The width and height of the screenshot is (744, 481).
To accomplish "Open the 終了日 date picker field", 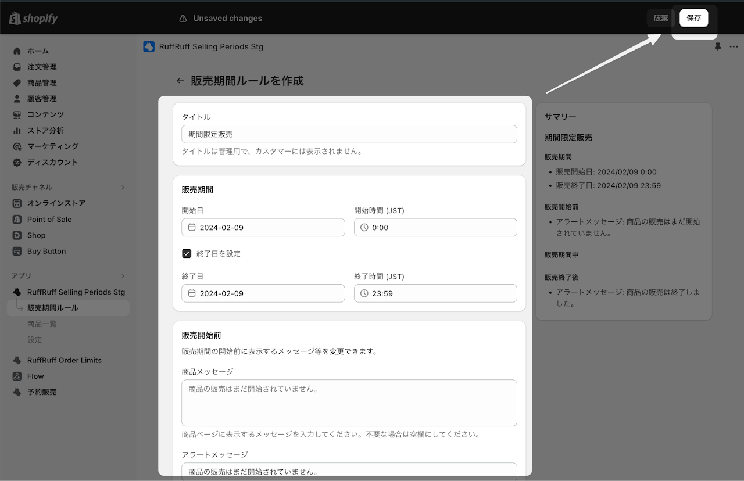I will [x=263, y=293].
